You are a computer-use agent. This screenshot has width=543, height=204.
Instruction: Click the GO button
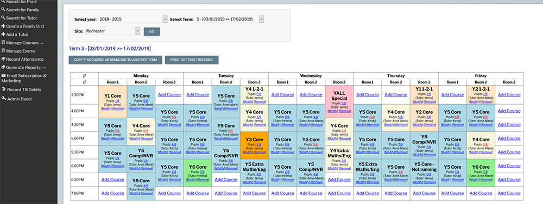click(x=151, y=31)
